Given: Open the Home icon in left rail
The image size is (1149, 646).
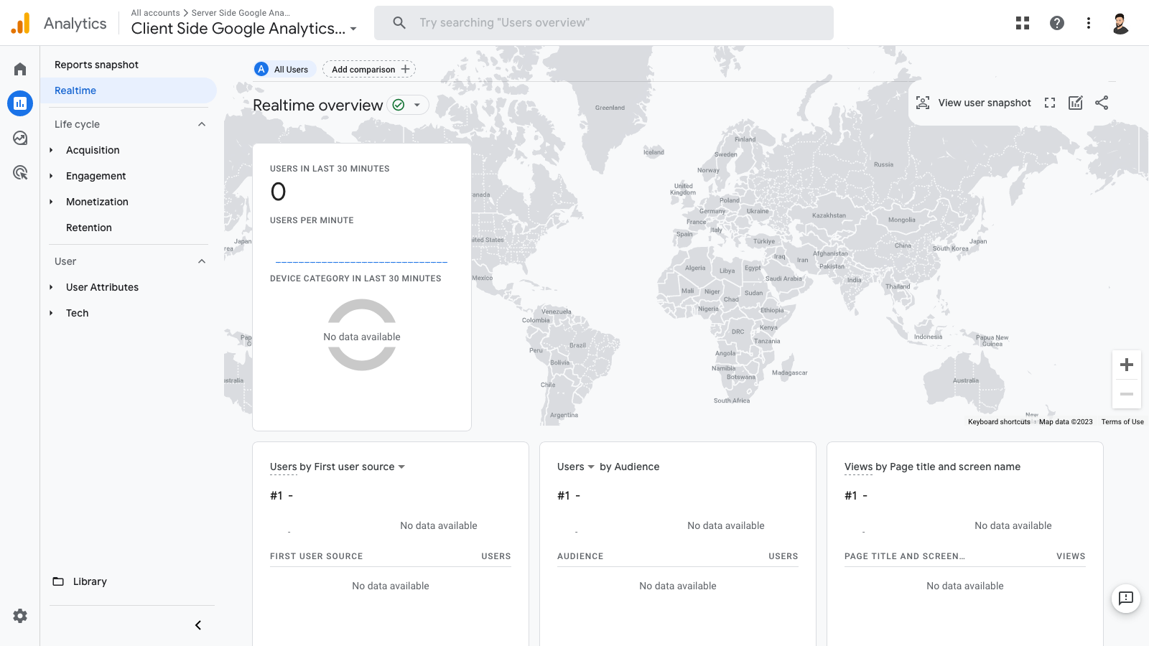Looking at the screenshot, I should 20,69.
